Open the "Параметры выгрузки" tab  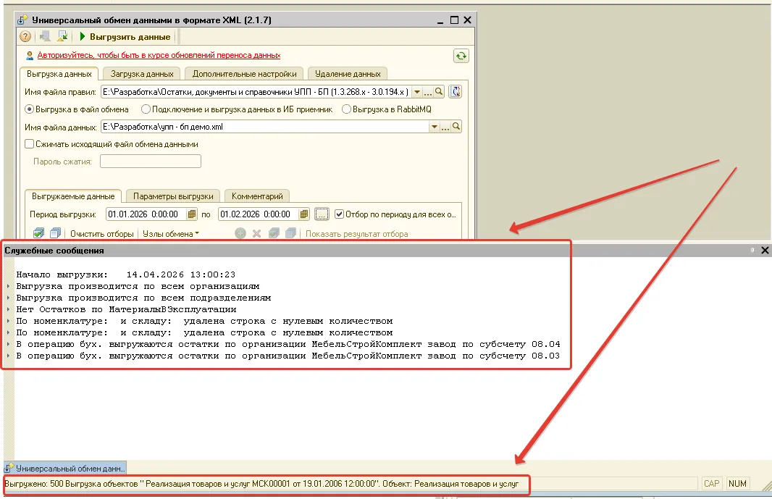[173, 196]
